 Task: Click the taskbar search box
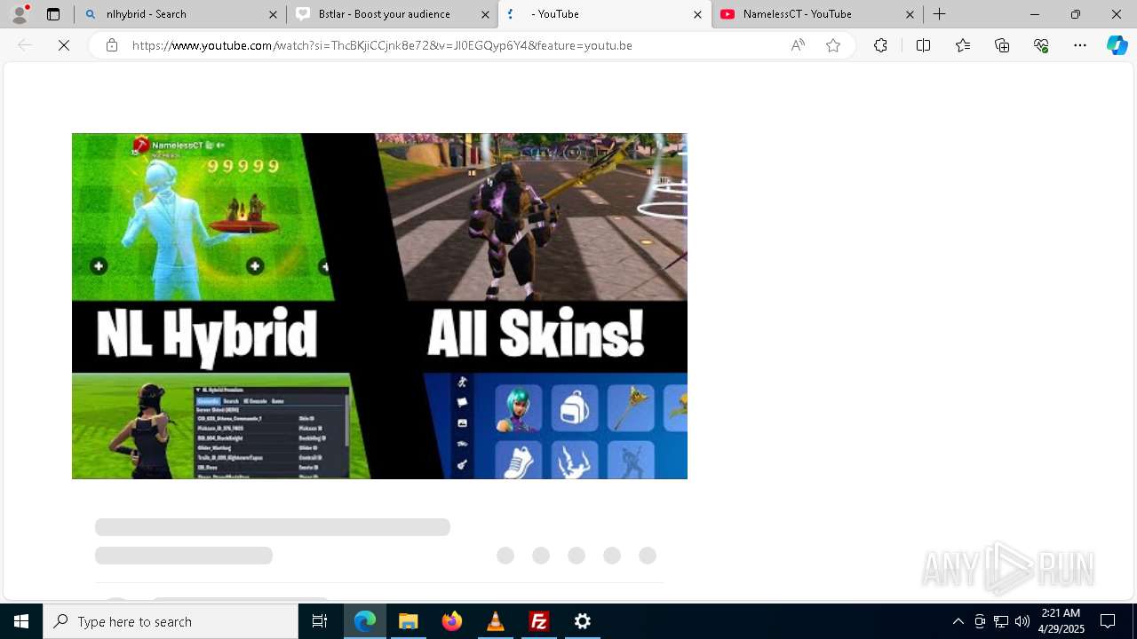(x=171, y=621)
